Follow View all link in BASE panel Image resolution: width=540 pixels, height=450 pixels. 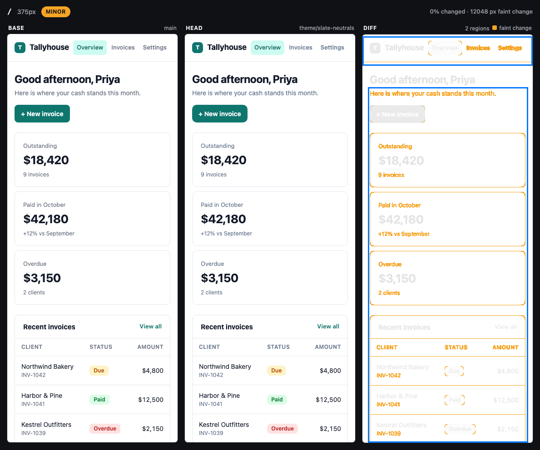pos(150,327)
